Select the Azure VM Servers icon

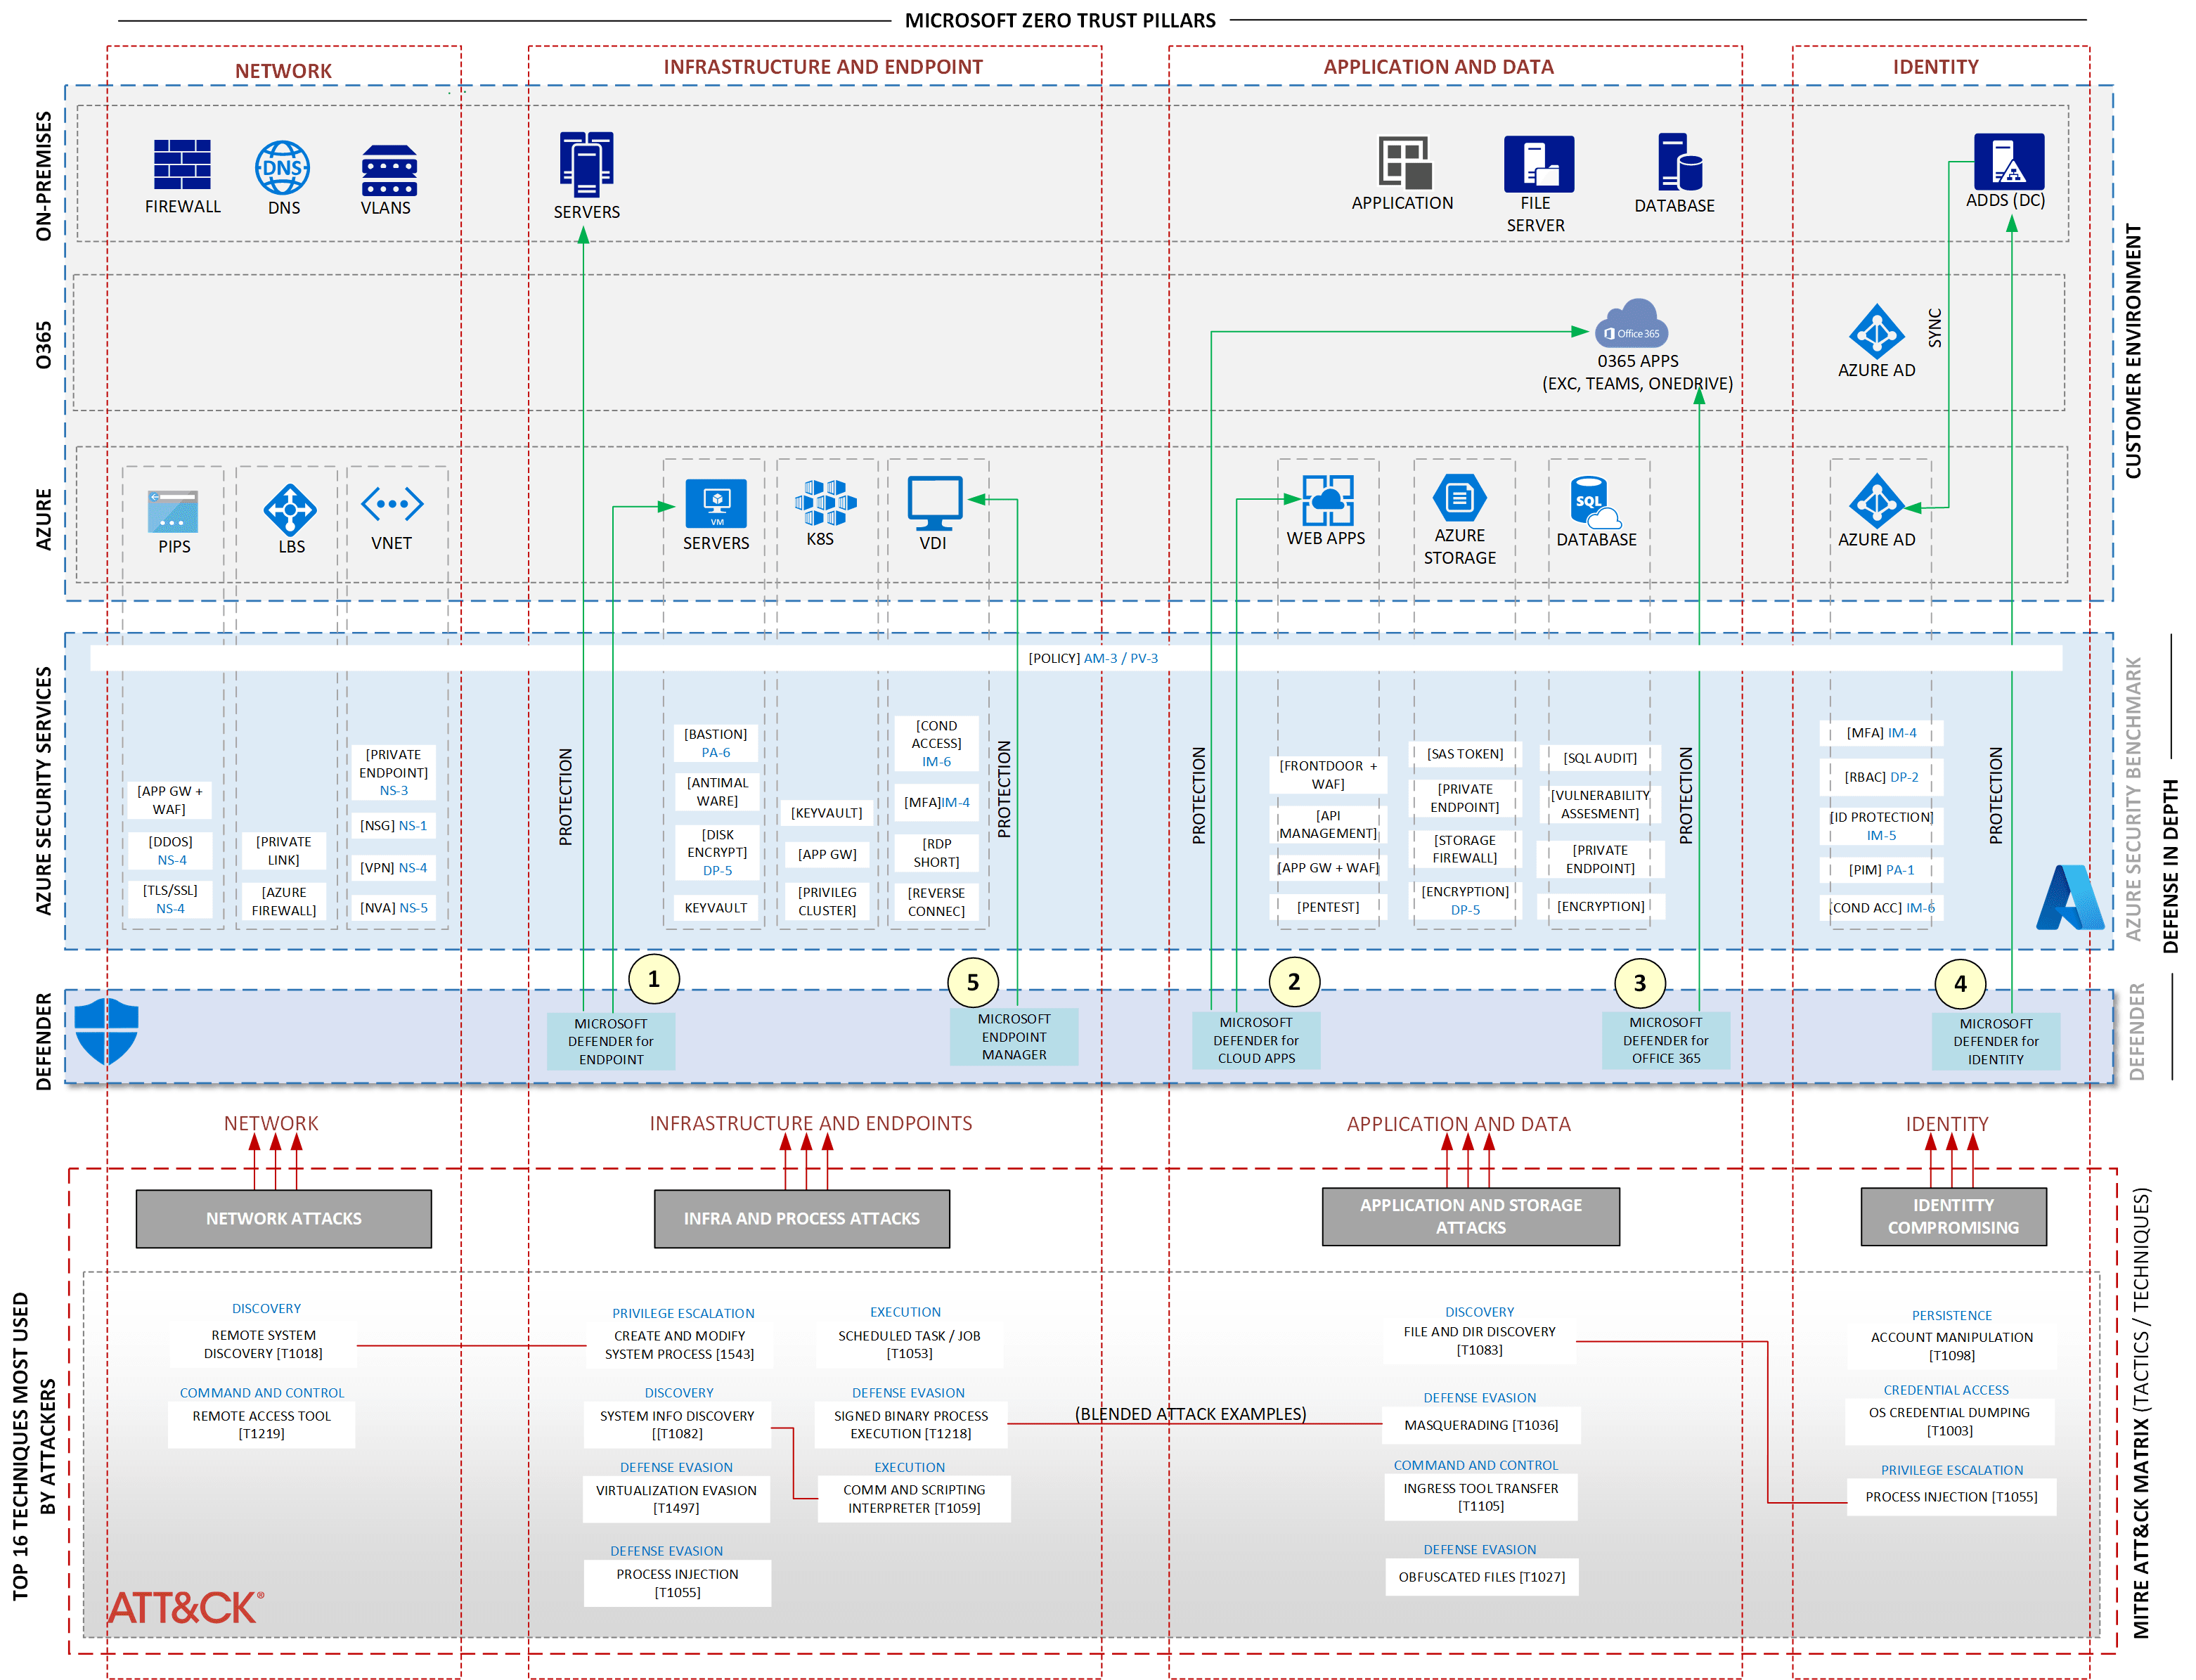[x=715, y=503]
